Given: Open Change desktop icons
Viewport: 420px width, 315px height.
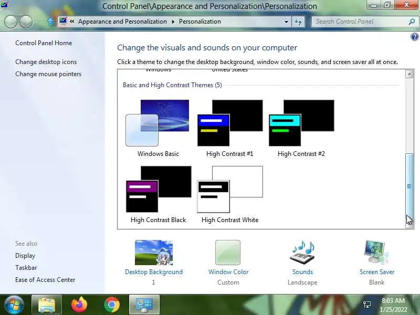Looking at the screenshot, I should tap(46, 62).
